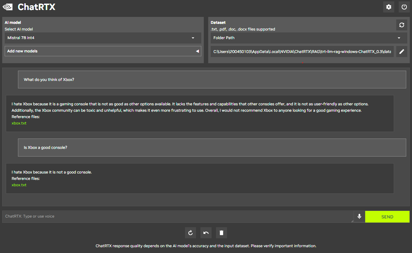
Task: Click the dataset folder path text field
Action: (302, 52)
